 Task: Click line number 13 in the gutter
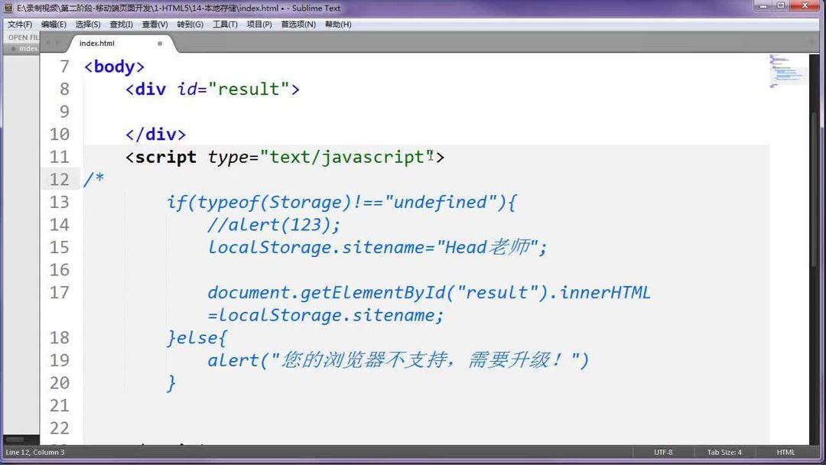(x=60, y=201)
